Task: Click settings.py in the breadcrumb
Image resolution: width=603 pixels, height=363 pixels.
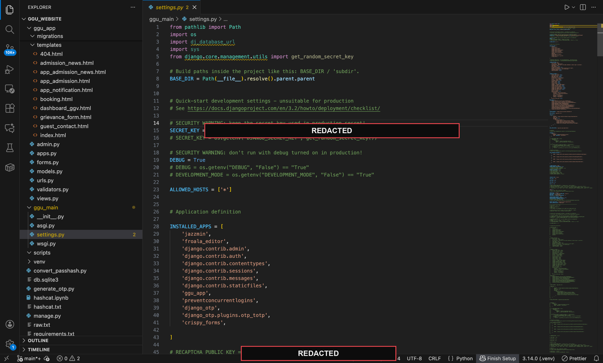Action: (x=203, y=19)
